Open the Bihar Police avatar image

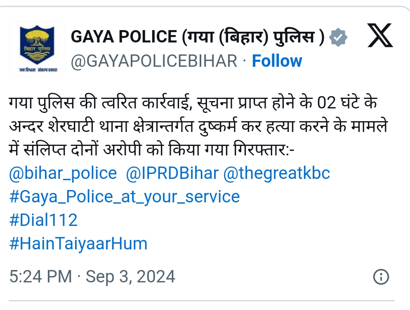click(37, 49)
